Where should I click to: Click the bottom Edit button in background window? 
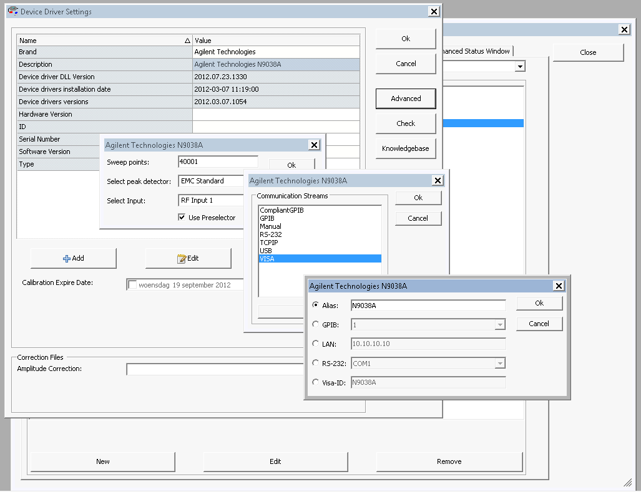[275, 461]
